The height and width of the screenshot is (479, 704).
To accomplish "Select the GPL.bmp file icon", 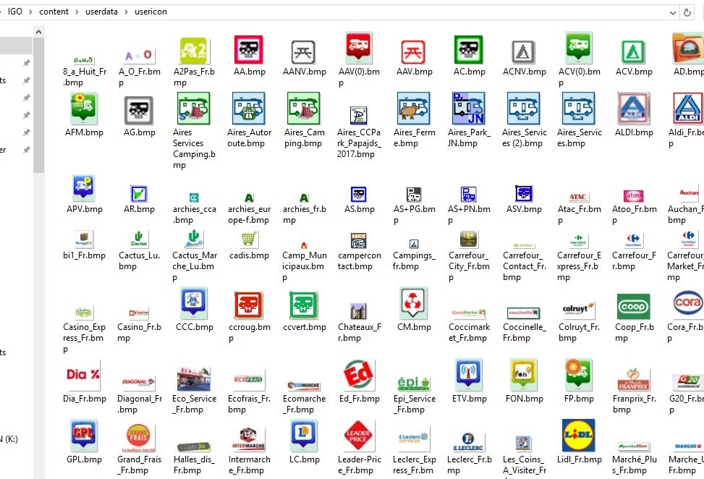I will tap(84, 436).
